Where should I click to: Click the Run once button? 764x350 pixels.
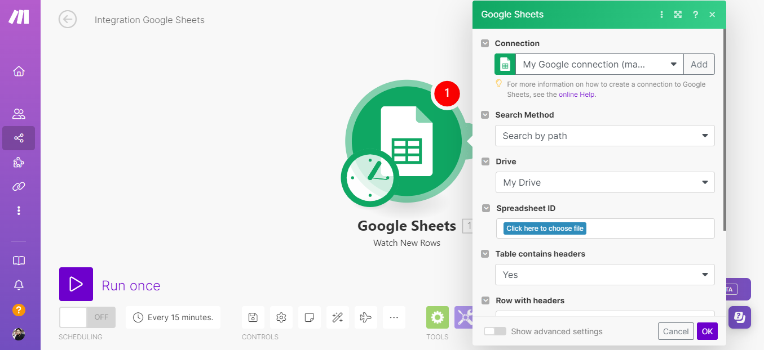tap(76, 284)
